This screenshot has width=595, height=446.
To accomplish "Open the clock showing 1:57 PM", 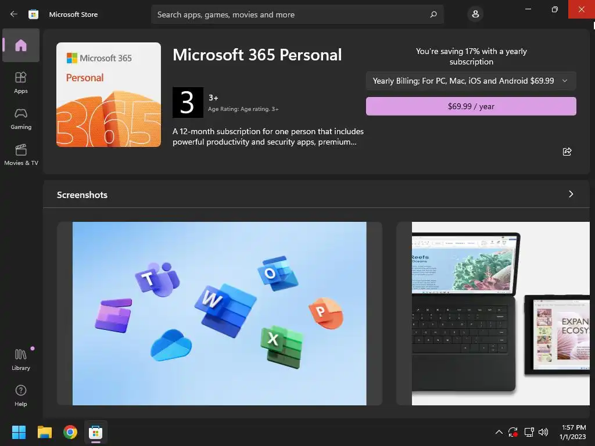I will point(573,432).
